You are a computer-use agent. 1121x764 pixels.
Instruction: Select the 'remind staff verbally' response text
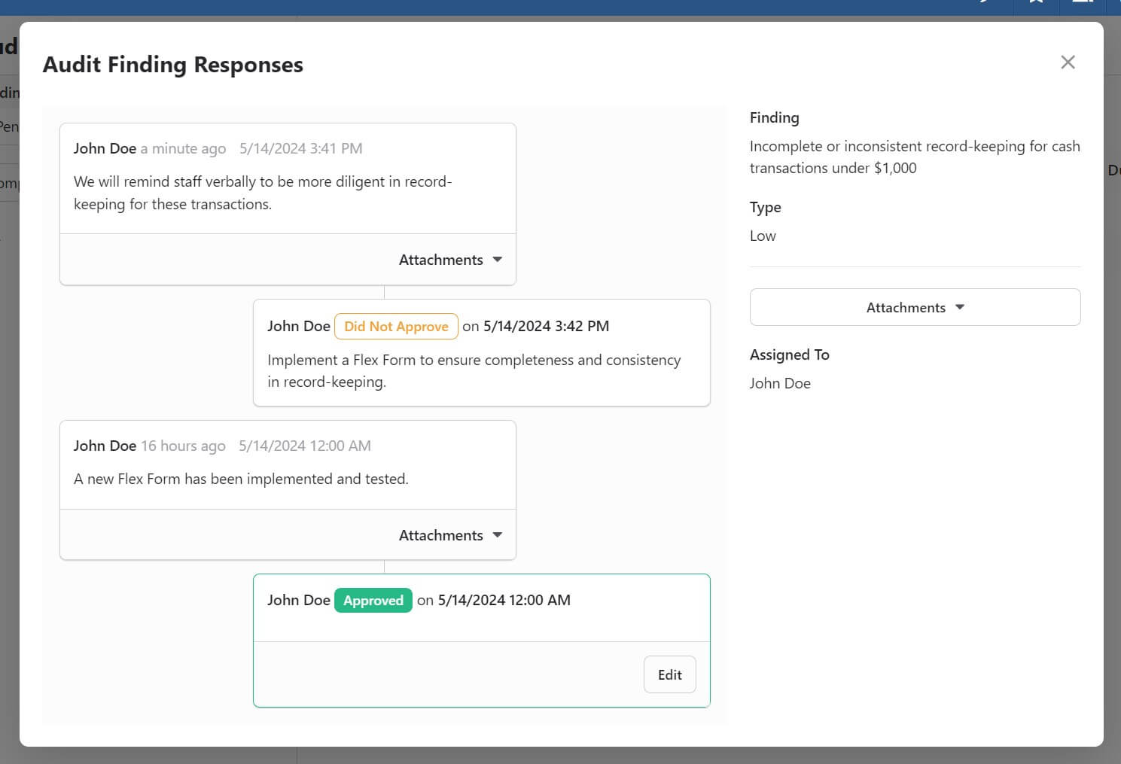[x=262, y=193]
